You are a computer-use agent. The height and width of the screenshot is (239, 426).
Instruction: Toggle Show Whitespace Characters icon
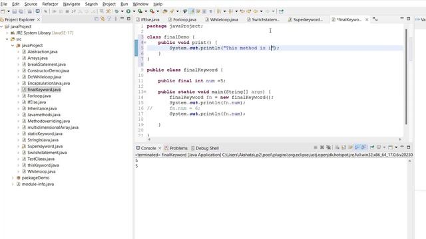(x=210, y=11)
